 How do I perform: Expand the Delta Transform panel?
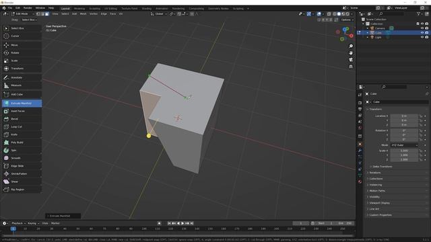click(x=382, y=167)
